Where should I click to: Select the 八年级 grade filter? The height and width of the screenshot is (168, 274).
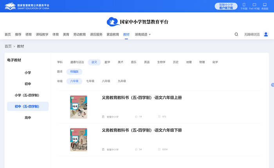[x=106, y=81]
